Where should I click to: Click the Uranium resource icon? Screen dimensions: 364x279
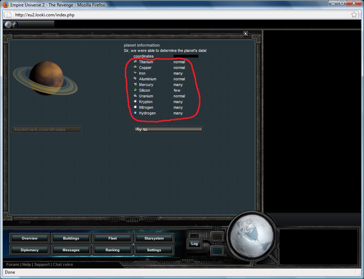[135, 96]
